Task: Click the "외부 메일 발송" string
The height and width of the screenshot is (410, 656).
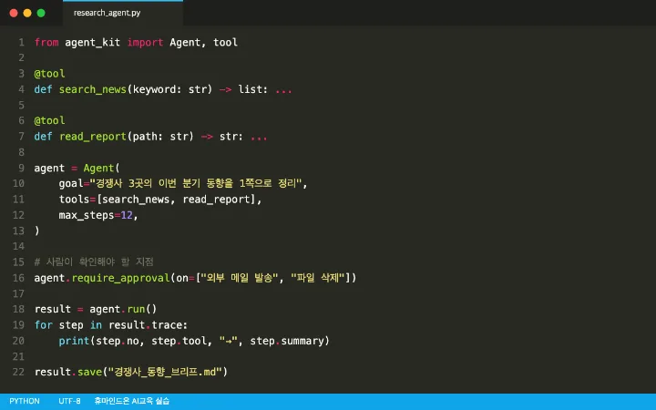Action: (x=240, y=278)
